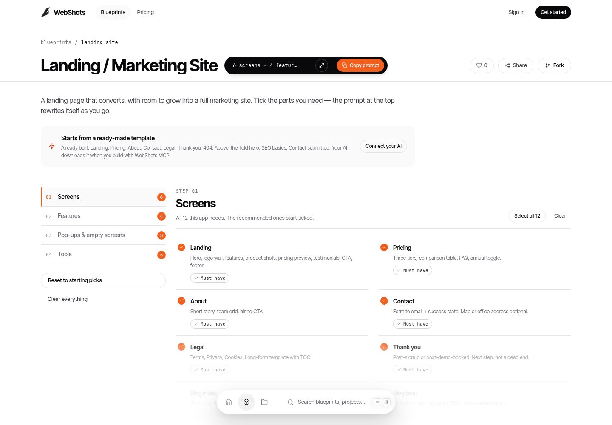
Task: Click the heart like button
Action: [x=482, y=65]
